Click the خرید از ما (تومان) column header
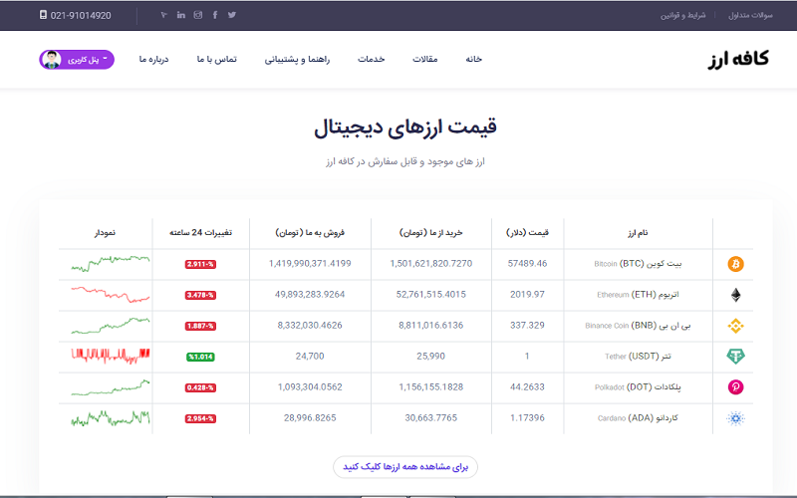Screen dimensions: 797x498 [431, 233]
